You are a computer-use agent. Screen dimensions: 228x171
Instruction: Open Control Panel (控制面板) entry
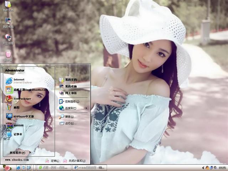pyautogui.click(x=69, y=102)
